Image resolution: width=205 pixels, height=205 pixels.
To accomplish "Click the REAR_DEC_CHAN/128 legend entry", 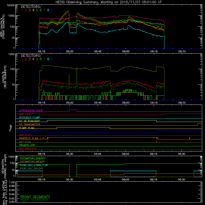I will tap(34, 165).
